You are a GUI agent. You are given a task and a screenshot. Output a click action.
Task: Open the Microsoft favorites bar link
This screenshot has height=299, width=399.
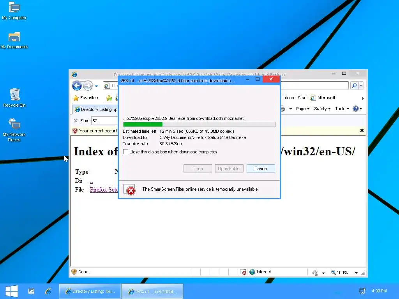(323, 98)
